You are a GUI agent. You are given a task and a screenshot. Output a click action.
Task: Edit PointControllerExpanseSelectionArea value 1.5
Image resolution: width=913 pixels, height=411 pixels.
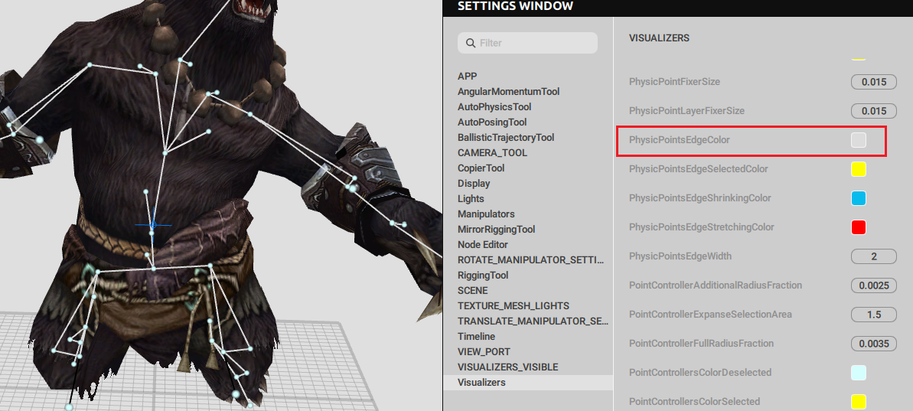coord(873,315)
